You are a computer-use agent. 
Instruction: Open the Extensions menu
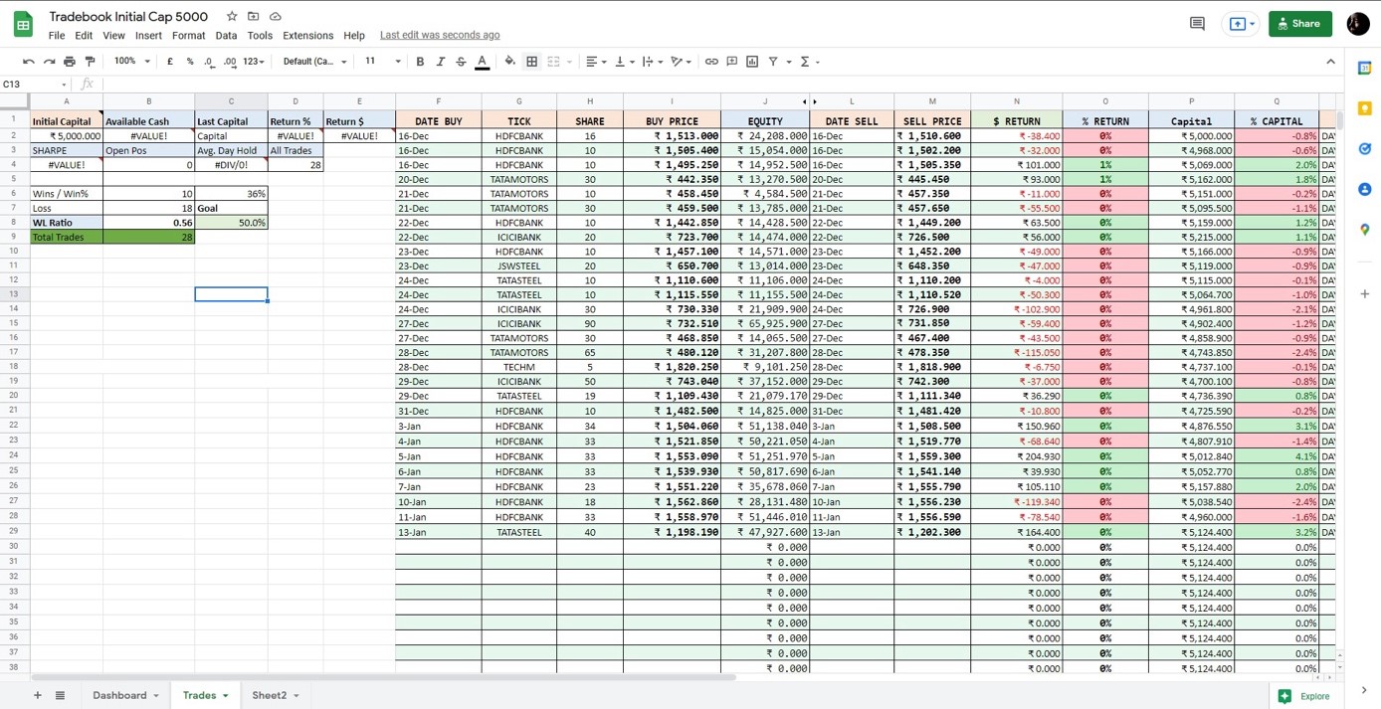click(307, 36)
